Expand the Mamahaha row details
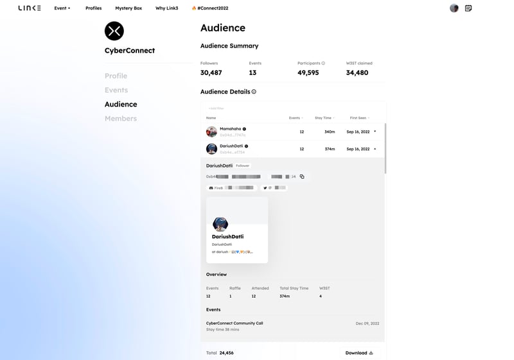 375,132
